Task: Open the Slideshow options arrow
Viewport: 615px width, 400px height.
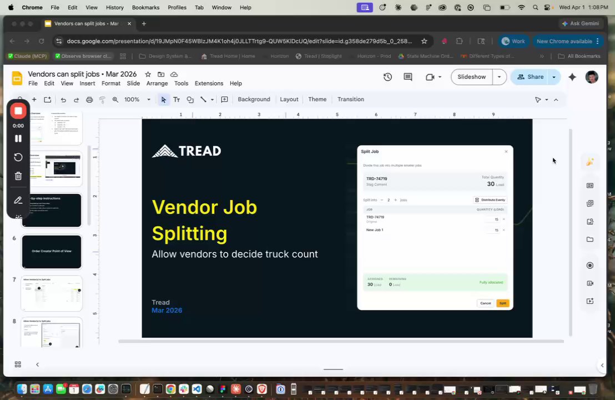Action: (499, 77)
